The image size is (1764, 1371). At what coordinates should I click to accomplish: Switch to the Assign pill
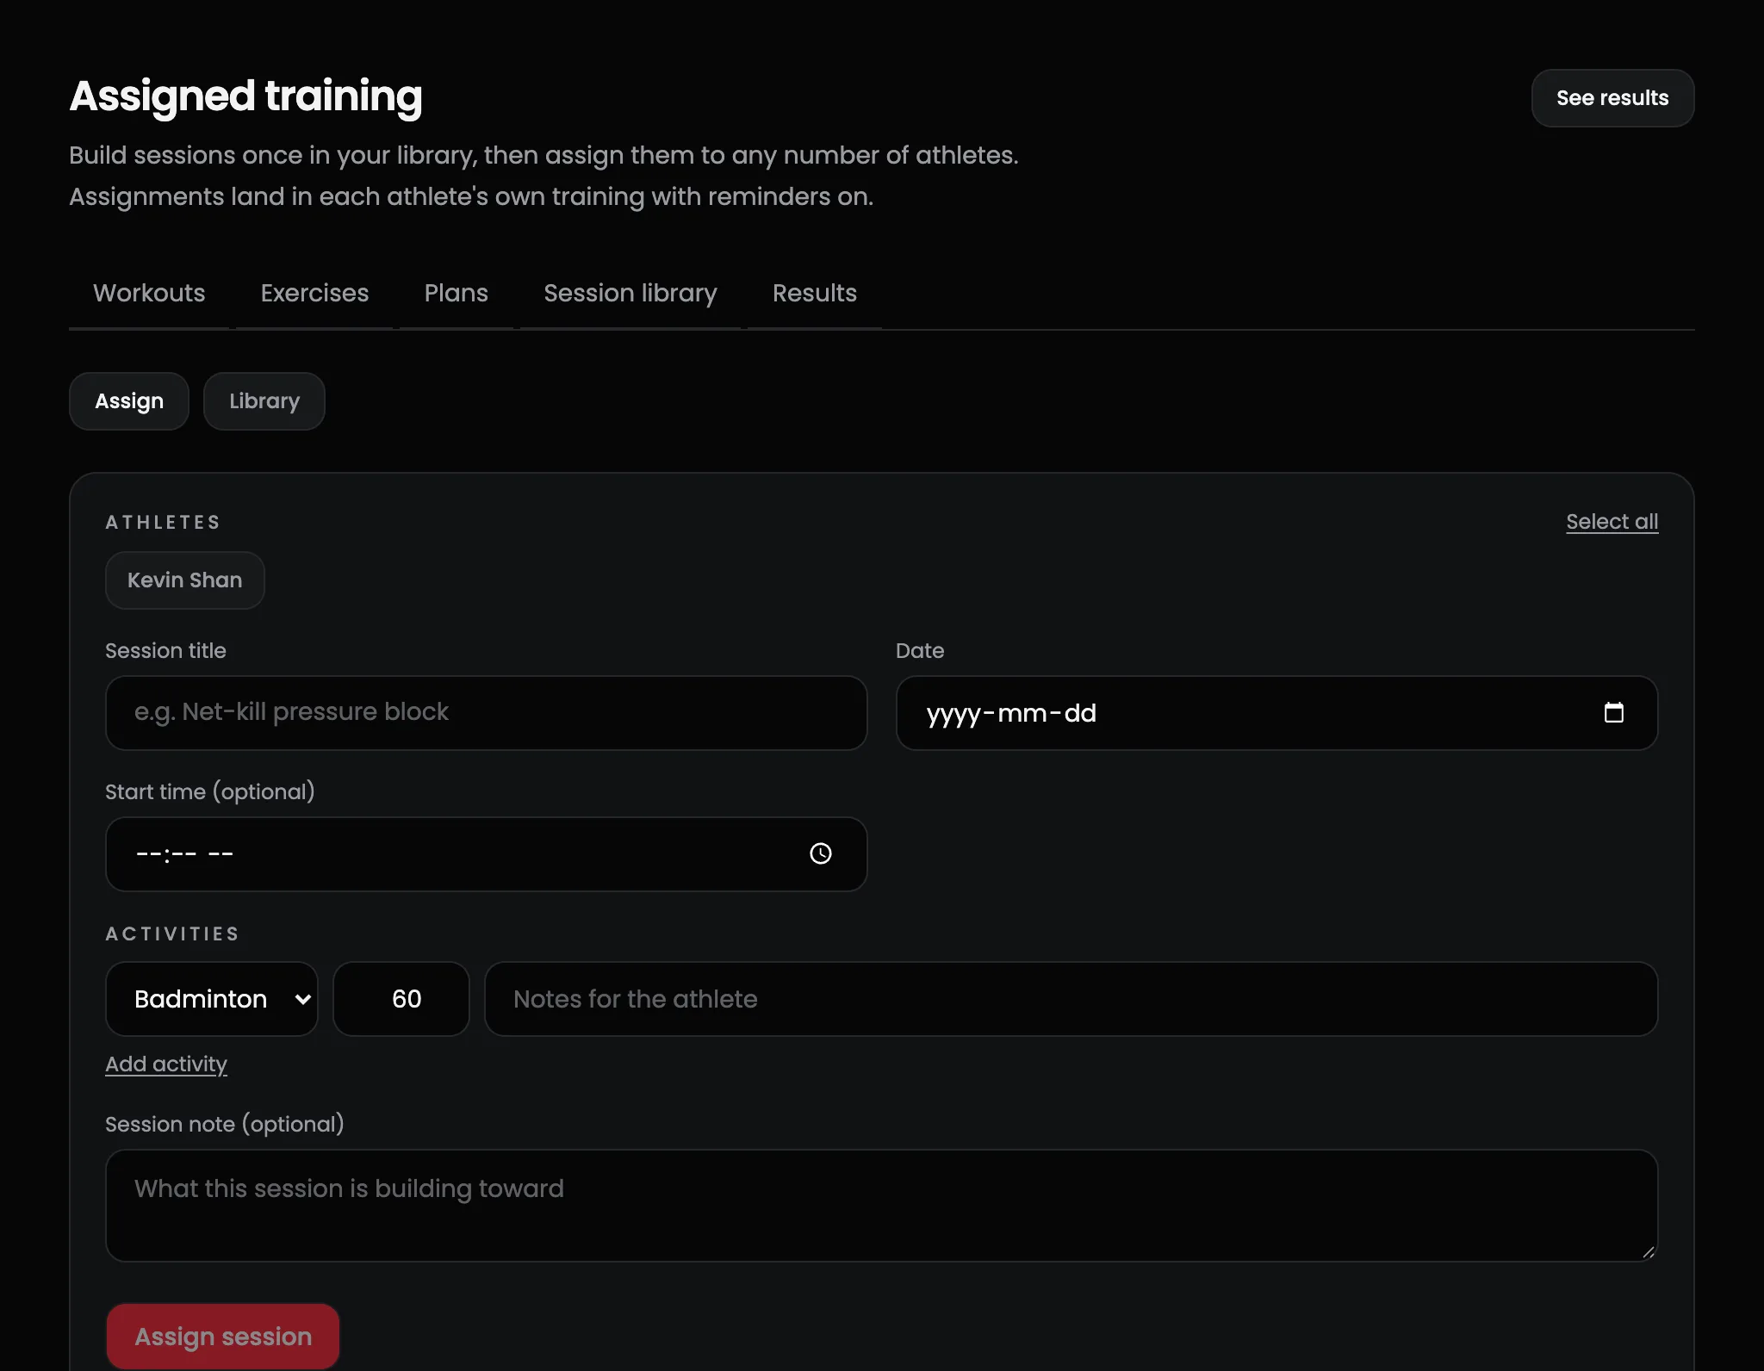click(x=129, y=401)
